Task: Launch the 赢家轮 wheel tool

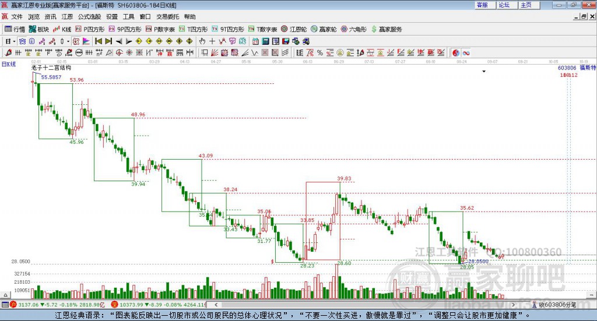Action: [x=324, y=29]
